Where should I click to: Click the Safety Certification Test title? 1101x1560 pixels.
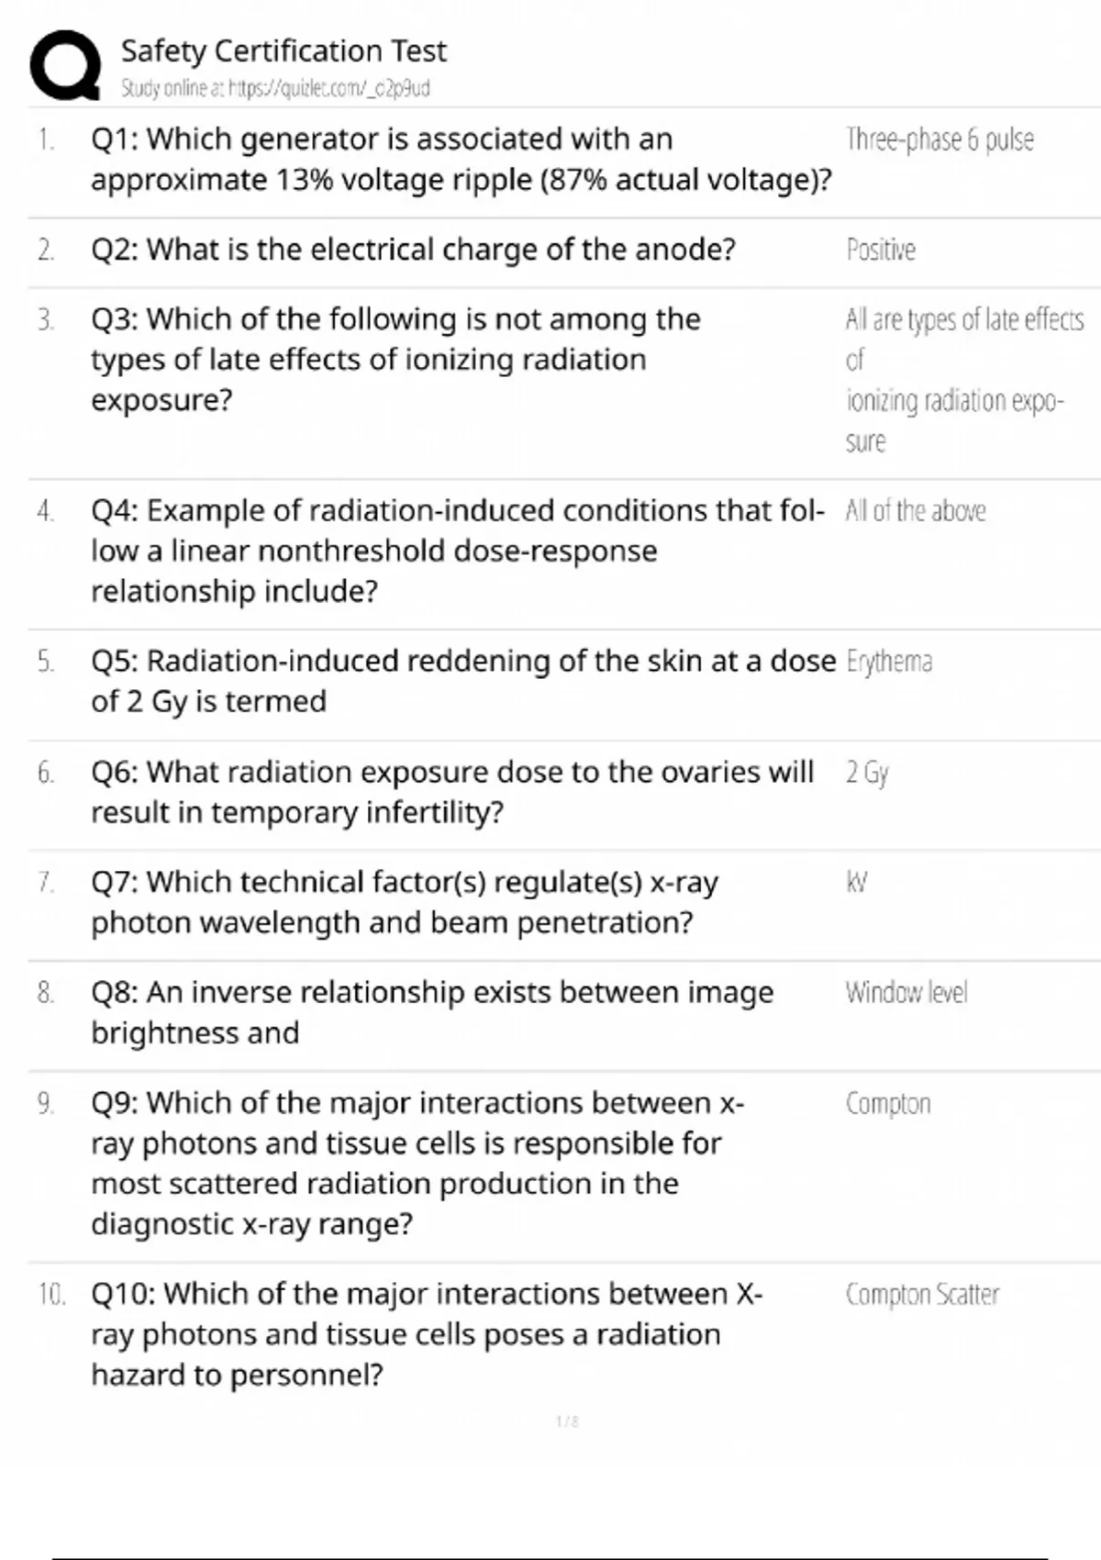tap(284, 50)
